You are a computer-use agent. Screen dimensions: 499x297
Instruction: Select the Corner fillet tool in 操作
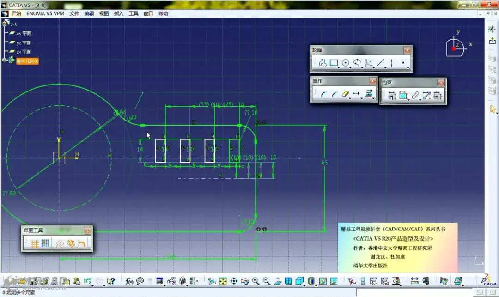click(323, 94)
